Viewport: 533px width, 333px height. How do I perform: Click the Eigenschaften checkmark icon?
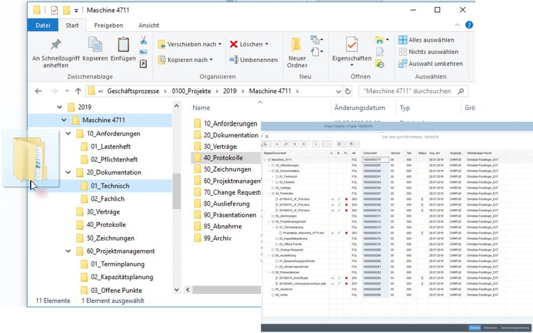pos(352,45)
